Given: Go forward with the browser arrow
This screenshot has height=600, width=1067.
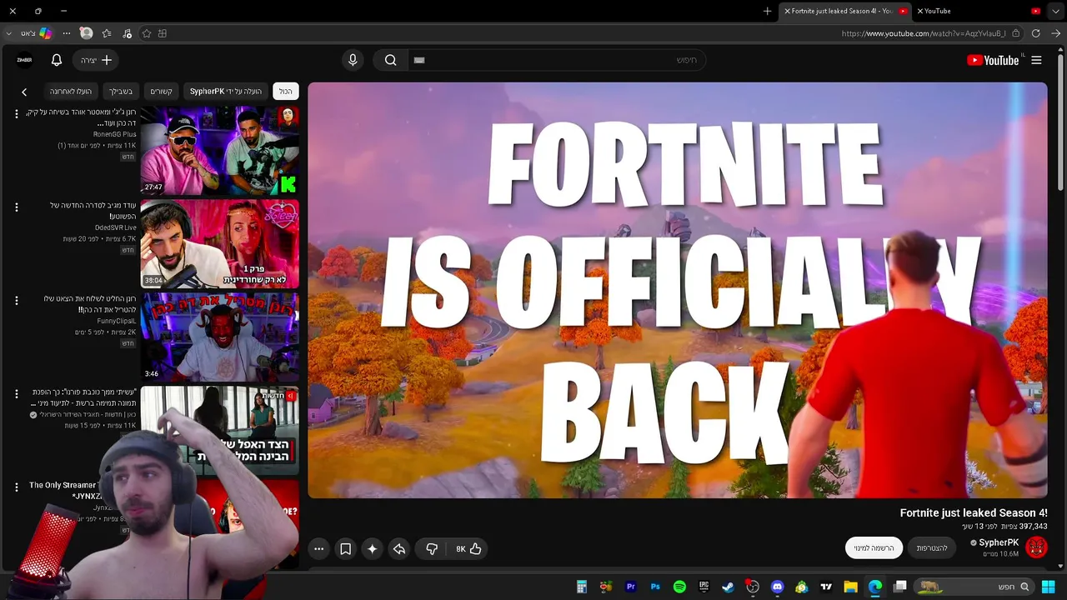Looking at the screenshot, I should pyautogui.click(x=1055, y=33).
